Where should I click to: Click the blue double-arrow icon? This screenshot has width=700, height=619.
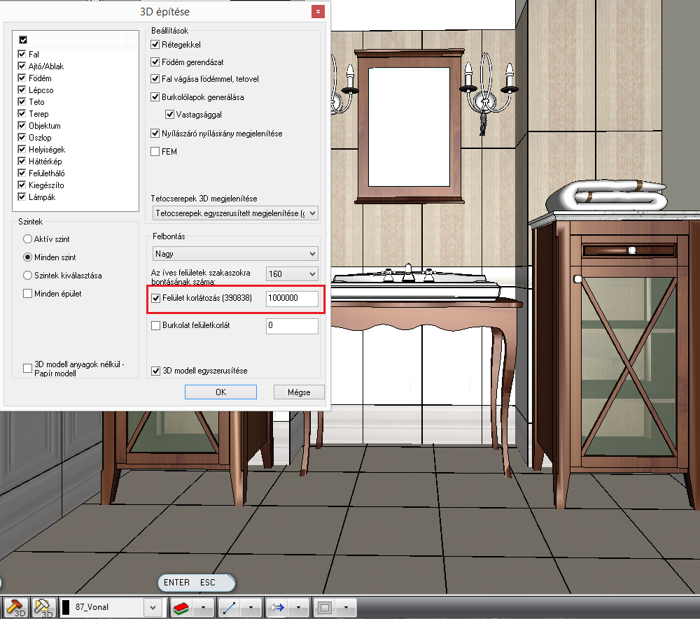point(277,607)
